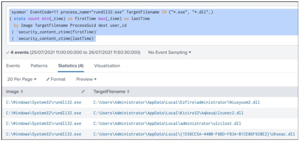Open the Patterns tab
The width and height of the screenshot is (299, 141).
click(x=39, y=66)
